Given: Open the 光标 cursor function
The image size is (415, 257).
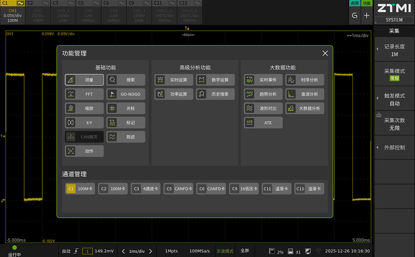Looking at the screenshot, I should [x=126, y=108].
